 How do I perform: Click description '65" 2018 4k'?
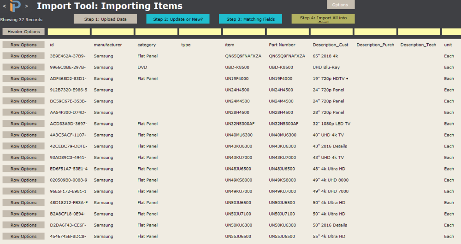click(325, 56)
